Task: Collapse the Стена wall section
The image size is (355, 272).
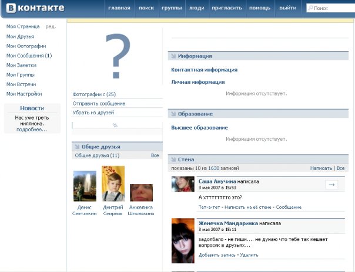Action: 173,159
